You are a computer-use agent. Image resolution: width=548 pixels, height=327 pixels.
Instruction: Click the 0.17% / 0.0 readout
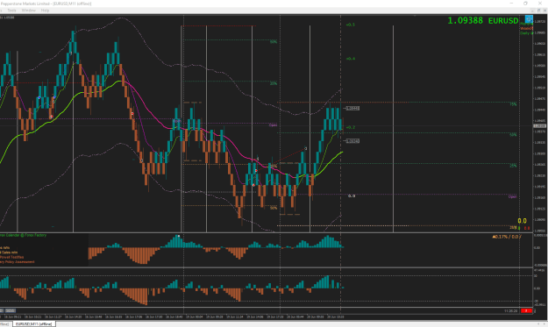click(507, 237)
